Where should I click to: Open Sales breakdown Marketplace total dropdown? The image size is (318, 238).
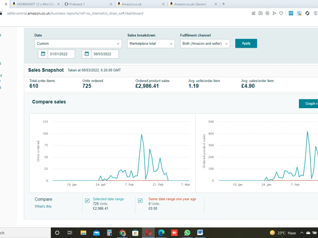[151, 43]
